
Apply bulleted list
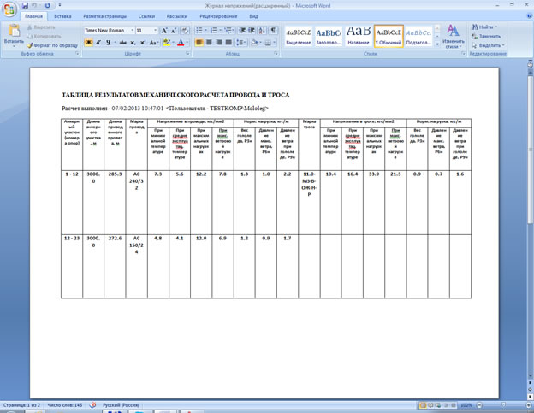pos(201,31)
